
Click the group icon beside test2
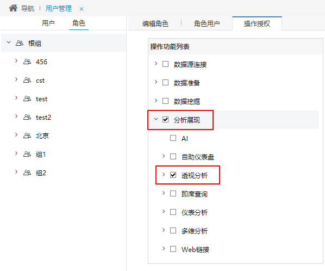(x=27, y=117)
